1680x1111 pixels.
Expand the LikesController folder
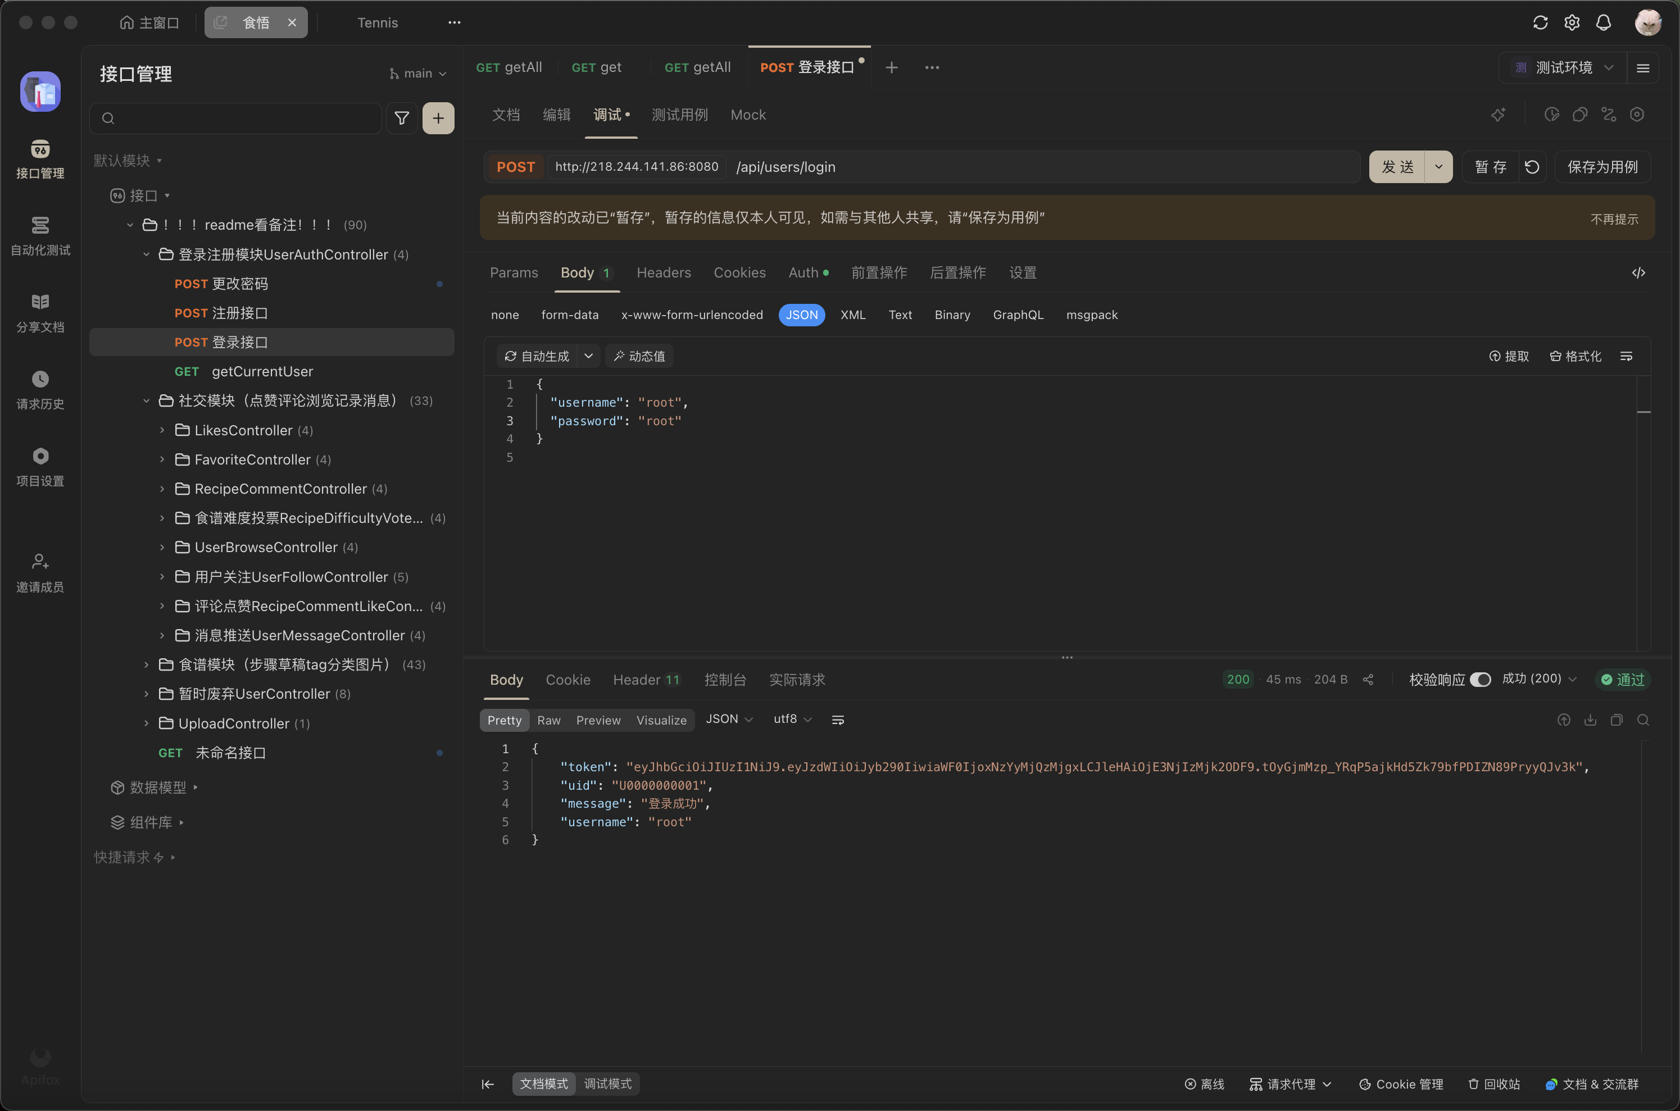162,430
